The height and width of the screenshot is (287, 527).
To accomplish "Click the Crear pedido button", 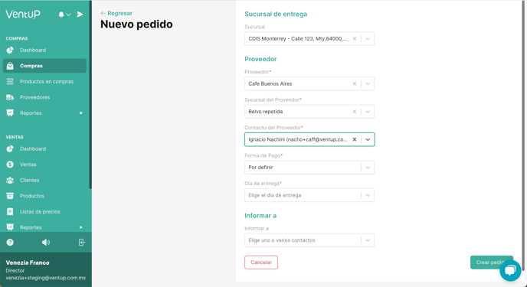I will (x=491, y=263).
